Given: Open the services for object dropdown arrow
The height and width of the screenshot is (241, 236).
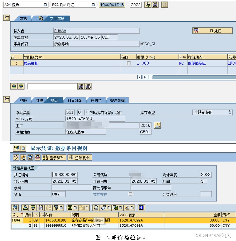Looking at the screenshot, I should pos(23,148).
